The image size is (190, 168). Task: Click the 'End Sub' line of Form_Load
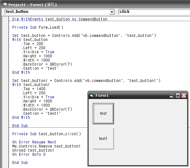[20, 126]
